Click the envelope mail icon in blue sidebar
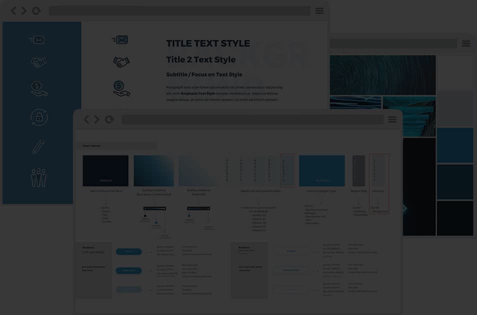 coord(37,40)
